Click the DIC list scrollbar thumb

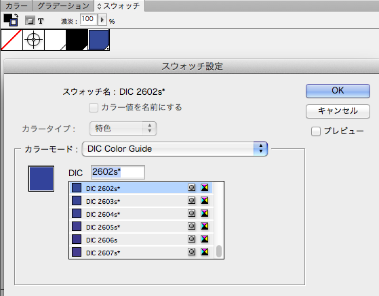[219, 251]
